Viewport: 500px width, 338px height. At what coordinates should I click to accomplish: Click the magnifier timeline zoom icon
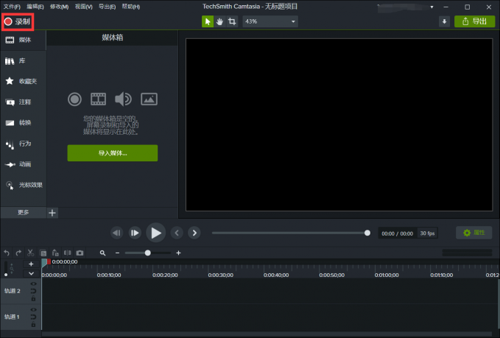102,253
